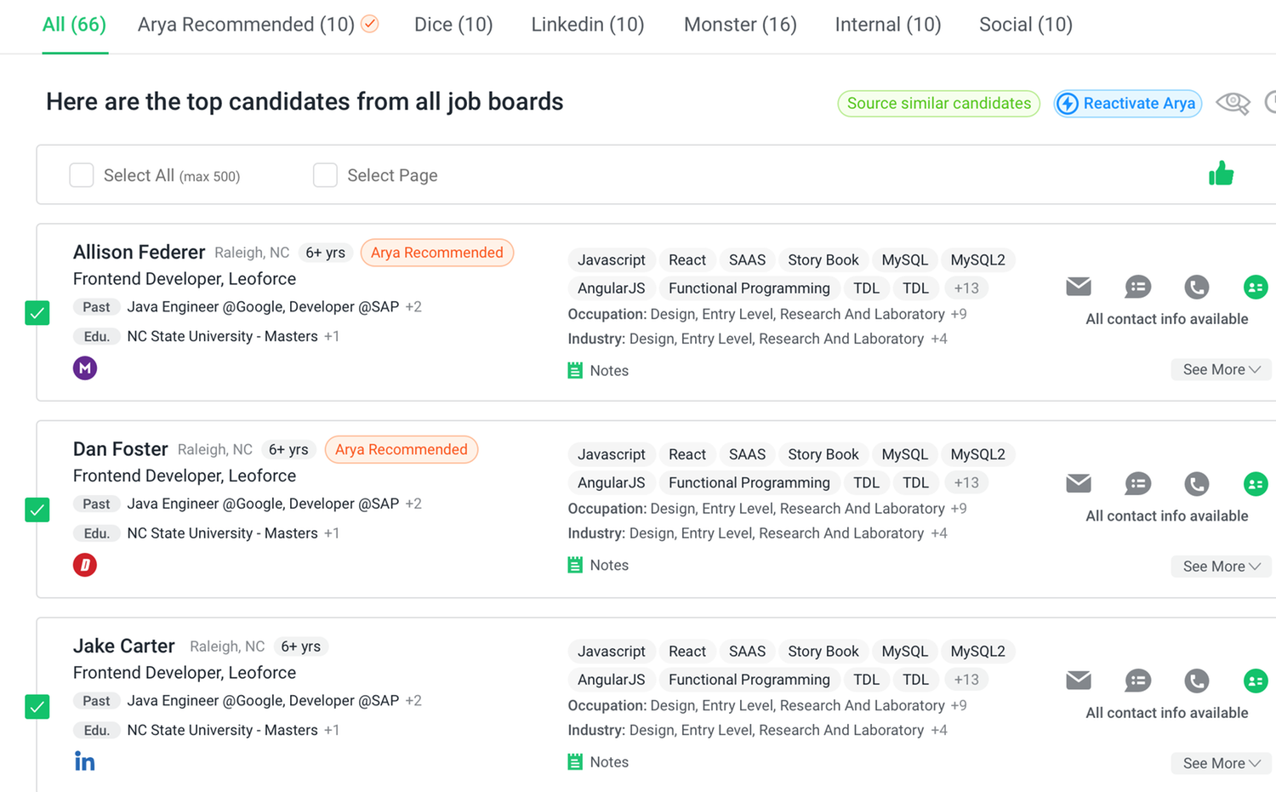Image resolution: width=1276 pixels, height=792 pixels.
Task: Expand See More for Allison Federer
Action: 1221,369
